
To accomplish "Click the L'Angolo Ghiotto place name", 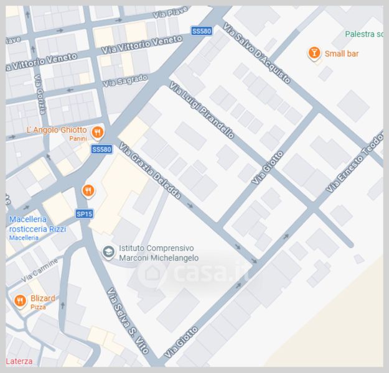I will click(x=56, y=130).
